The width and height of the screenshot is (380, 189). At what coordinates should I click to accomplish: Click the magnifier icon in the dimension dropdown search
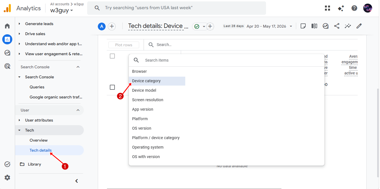(x=136, y=60)
